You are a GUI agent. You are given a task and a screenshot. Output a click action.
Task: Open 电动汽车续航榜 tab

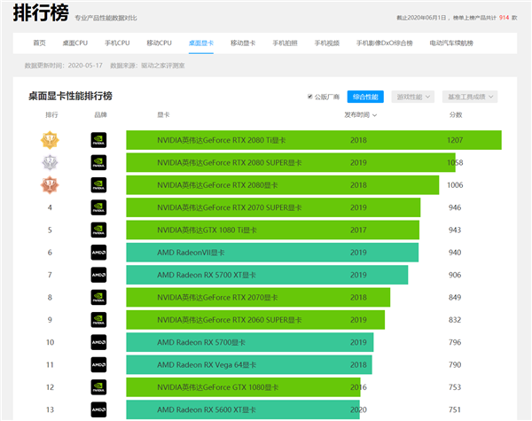(x=451, y=43)
